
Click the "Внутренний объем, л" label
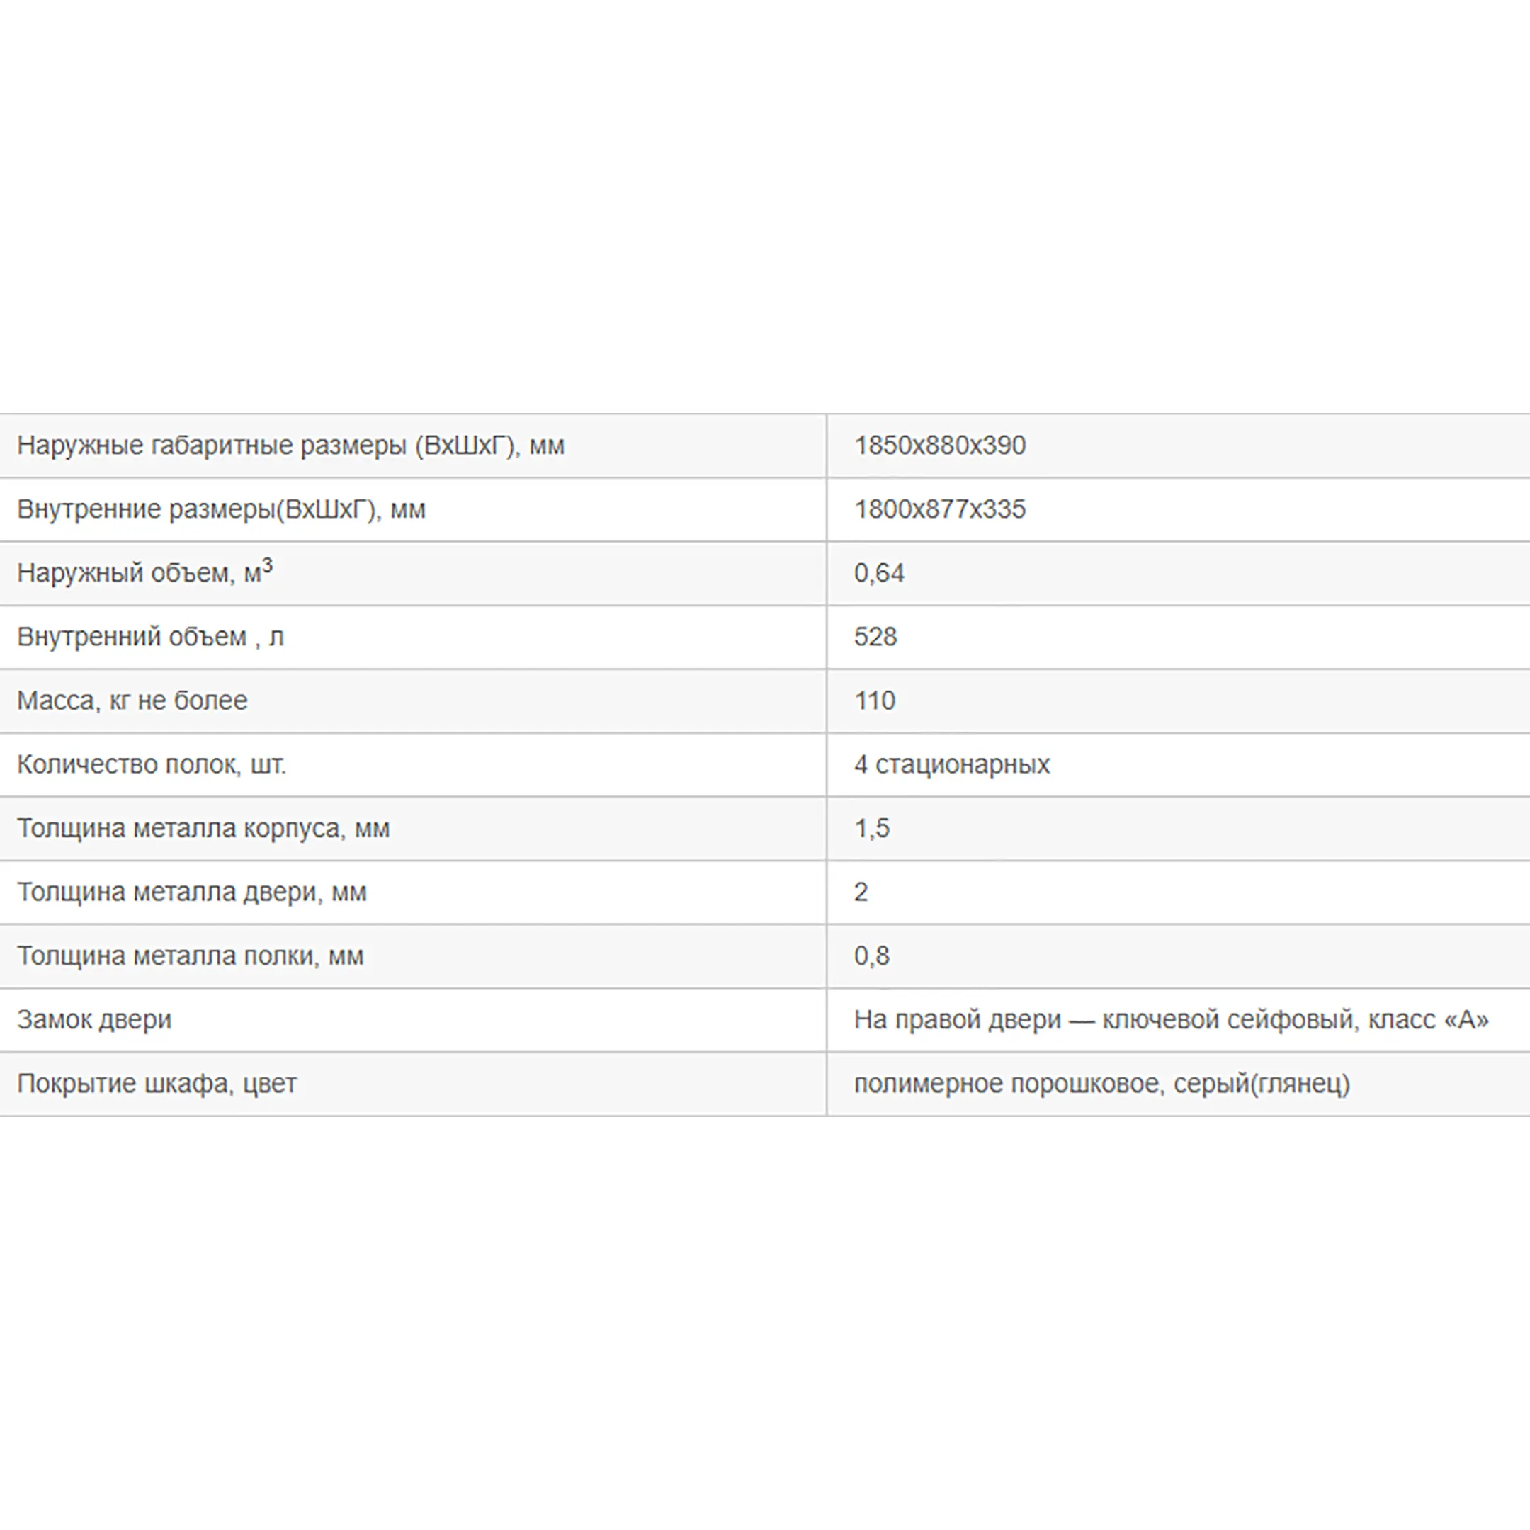point(150,637)
